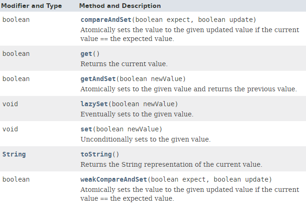Click the Method and Description column header
Image resolution: width=306 pixels, height=204 pixels.
(x=120, y=6)
